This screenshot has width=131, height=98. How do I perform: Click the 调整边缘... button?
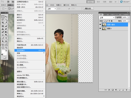[89, 9]
